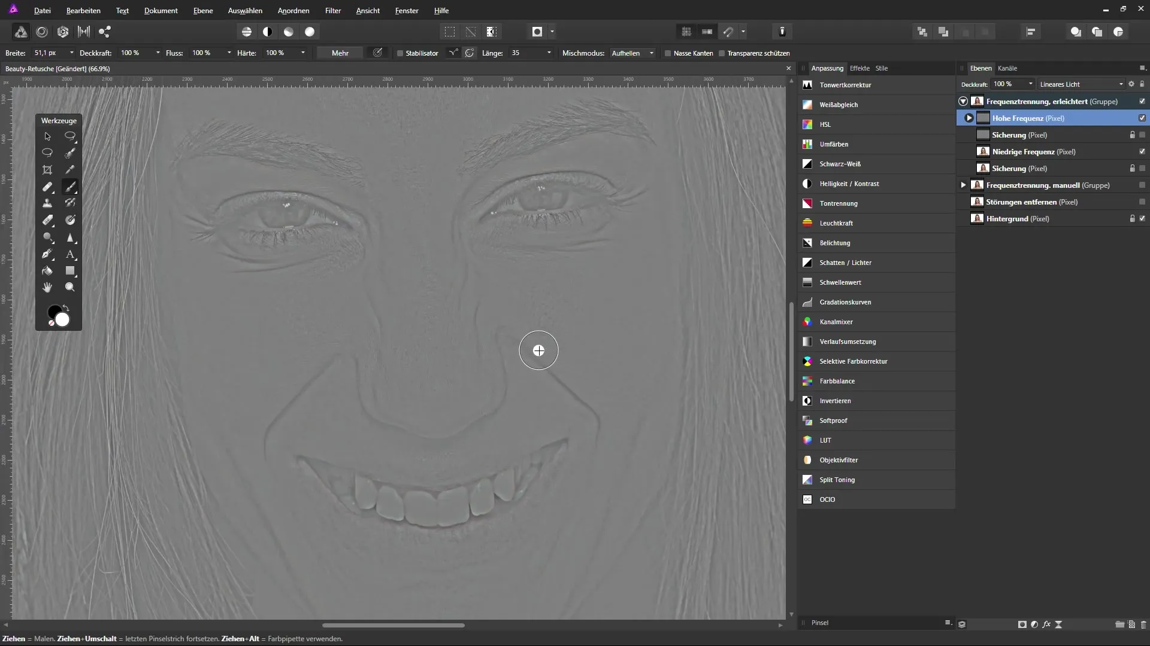Select the Sharpen/Blur cone tool
This screenshot has width=1150, height=646.
pos(70,237)
